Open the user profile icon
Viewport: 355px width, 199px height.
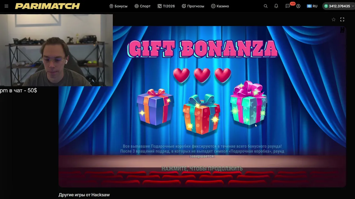click(x=298, y=6)
